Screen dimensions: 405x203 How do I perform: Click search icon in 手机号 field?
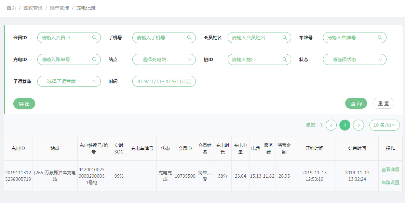(x=189, y=38)
